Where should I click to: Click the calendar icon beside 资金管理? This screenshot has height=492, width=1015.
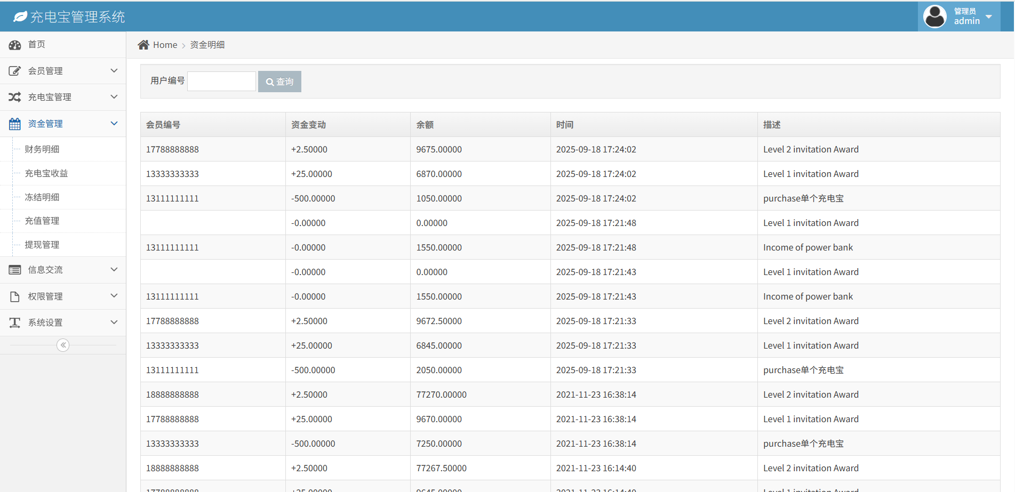(x=15, y=124)
